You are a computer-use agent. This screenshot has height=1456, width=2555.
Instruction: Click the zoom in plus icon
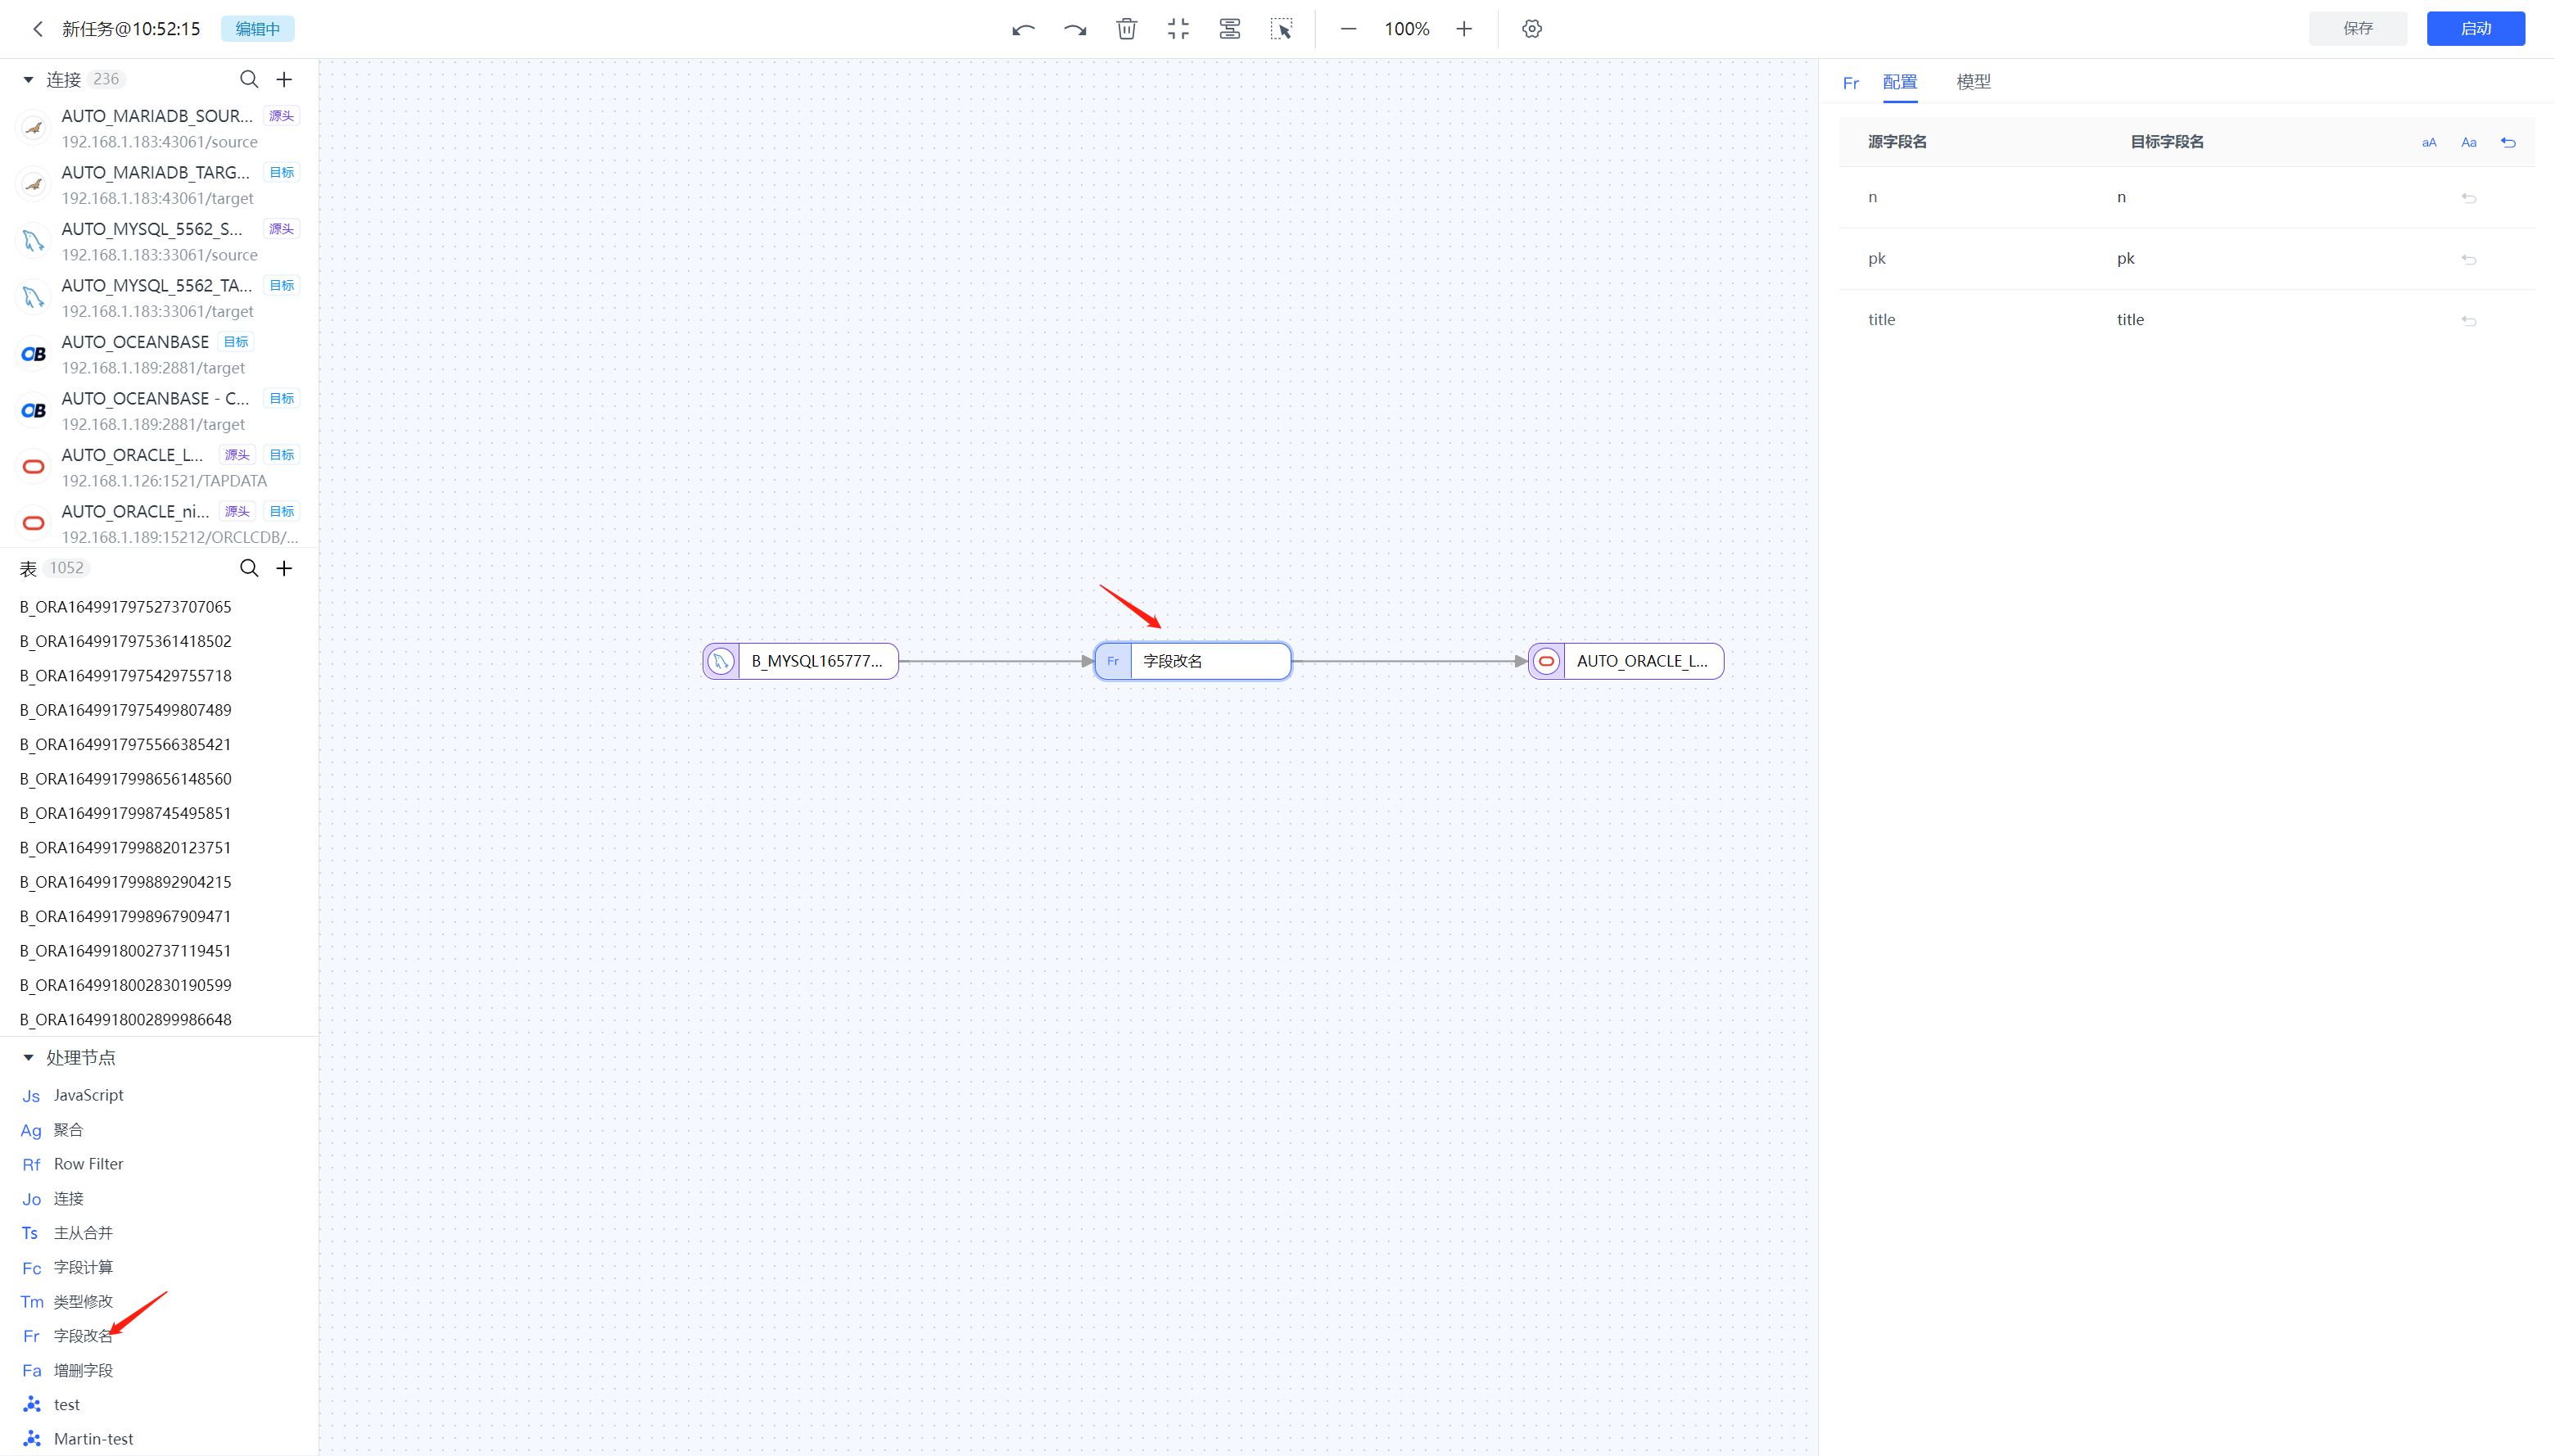pyautogui.click(x=1464, y=29)
